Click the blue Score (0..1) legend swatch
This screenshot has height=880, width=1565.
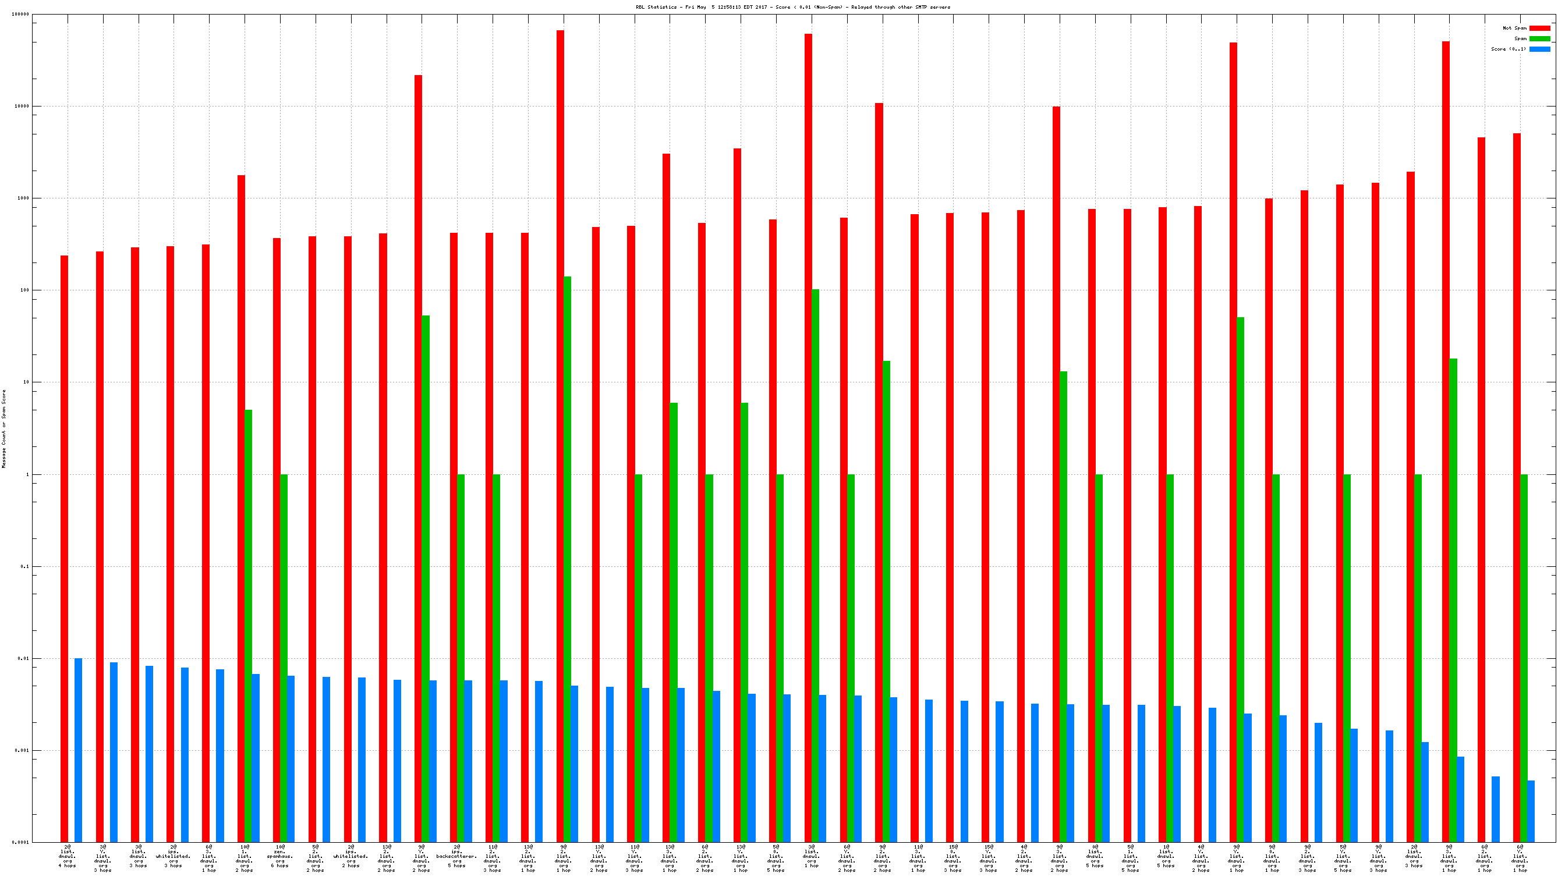1539,48
